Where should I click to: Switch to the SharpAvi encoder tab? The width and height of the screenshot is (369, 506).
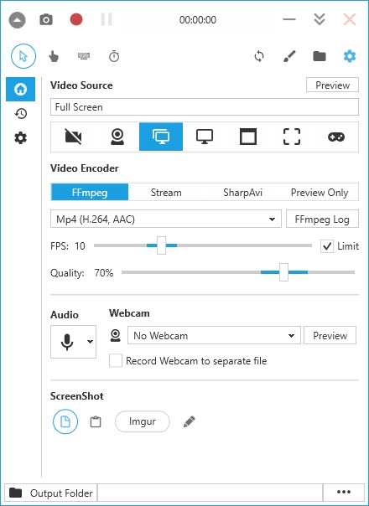242,193
